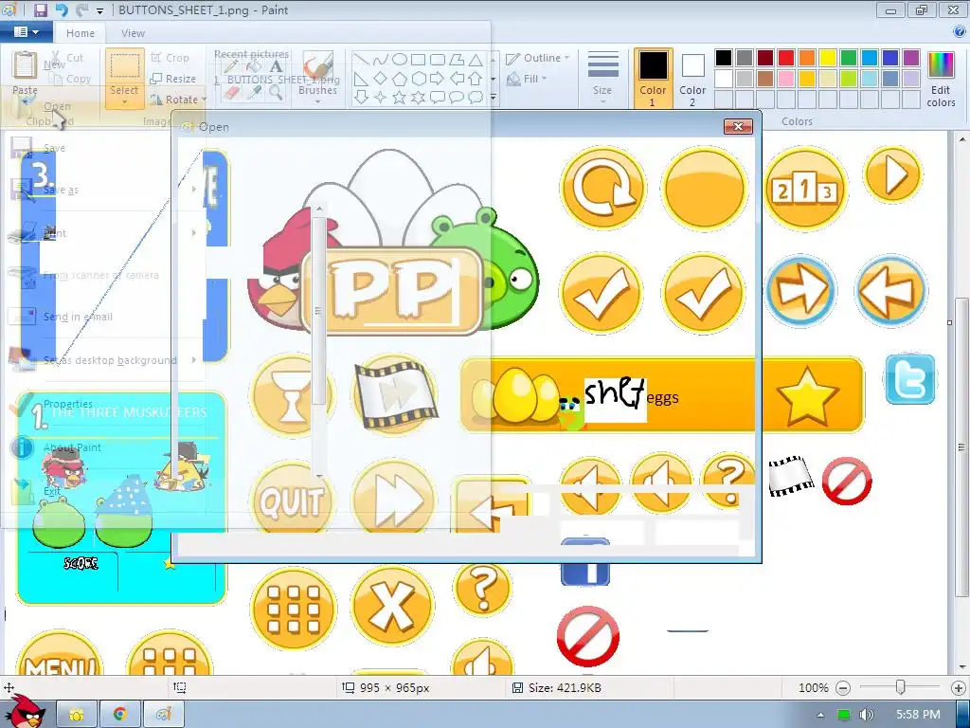970x728 pixels.
Task: Choose the Magnifier tool
Action: coord(277,93)
